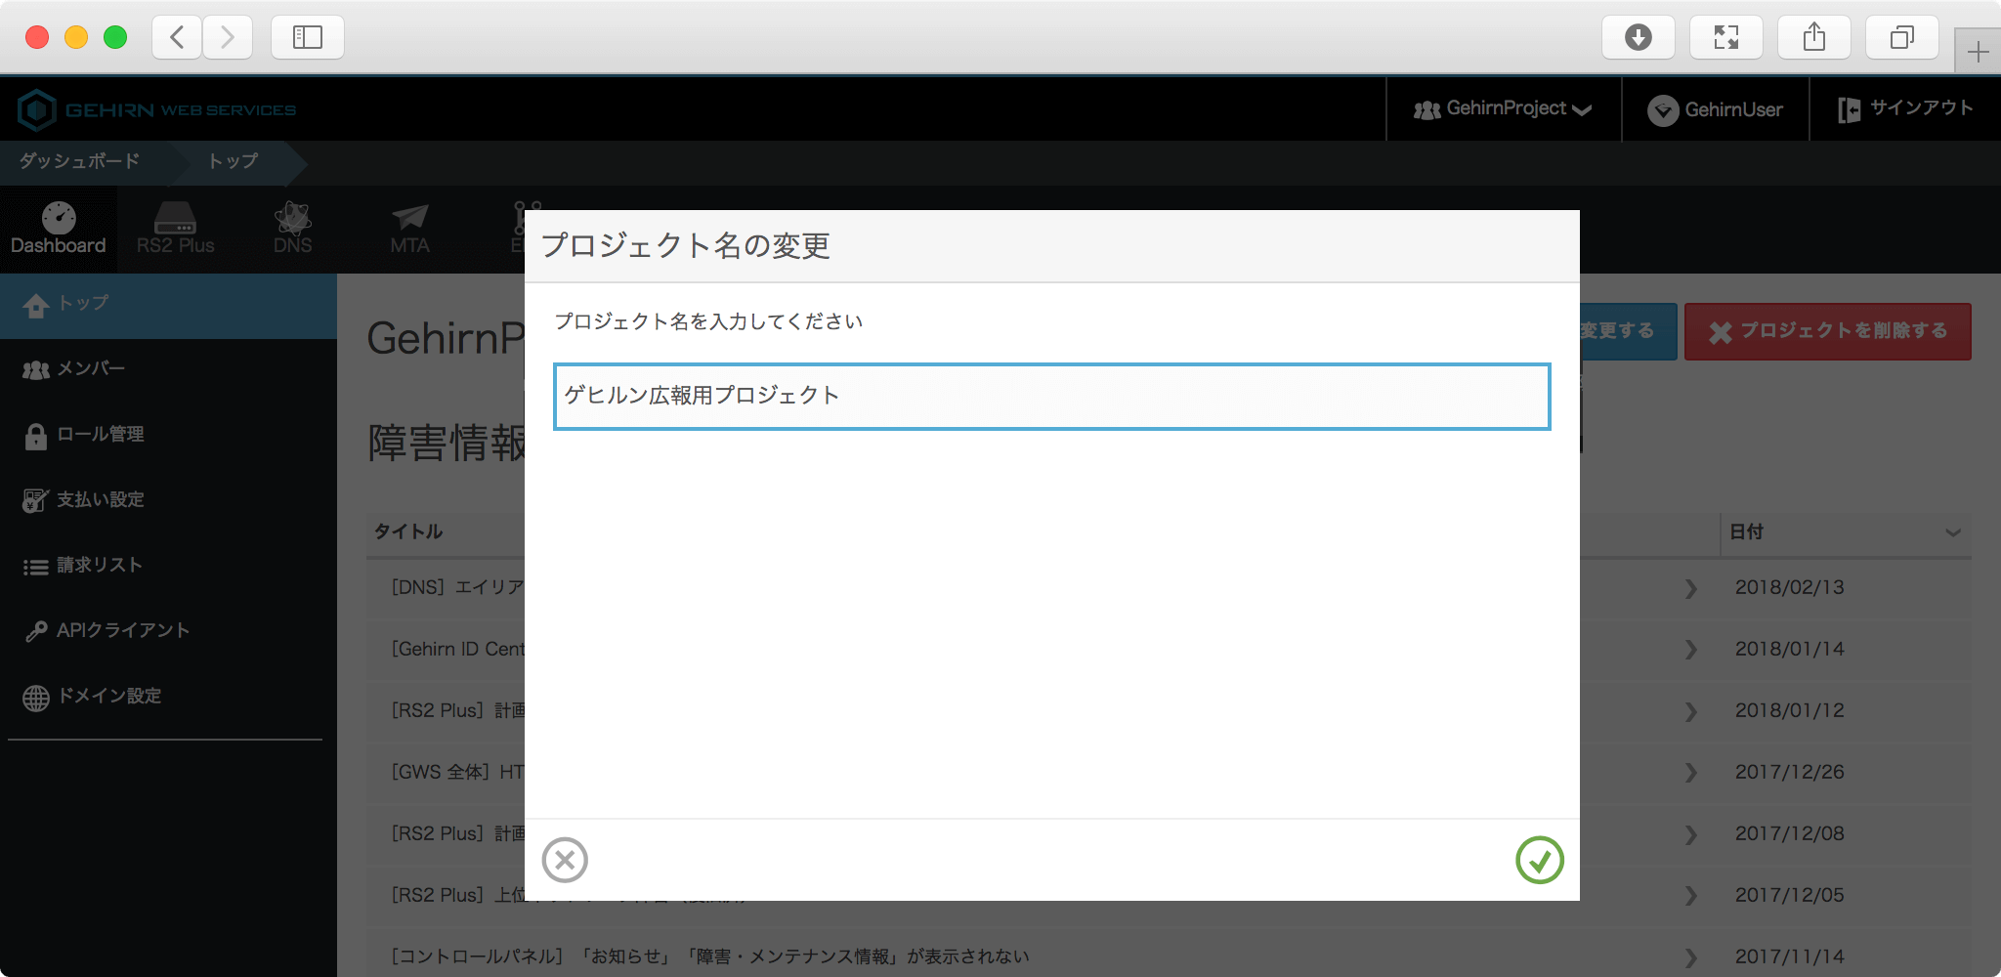Open APIクライアント in the sidebar
Screen dimensions: 2001x977
122,630
